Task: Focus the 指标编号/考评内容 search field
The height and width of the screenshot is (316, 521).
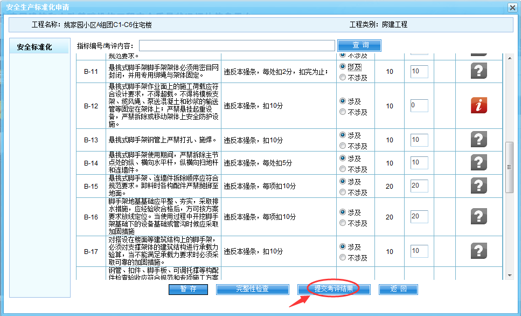Action: (237, 45)
